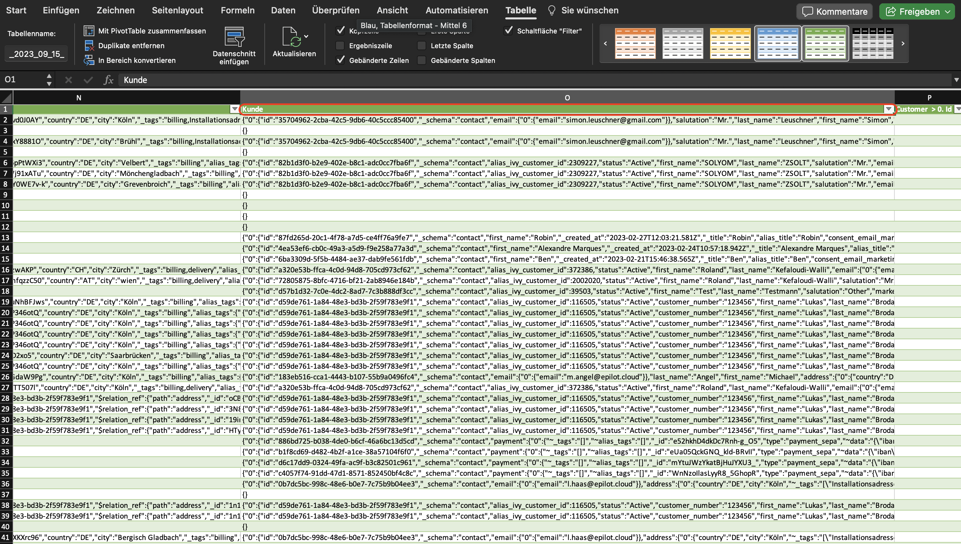Apply the yellow table style
This screenshot has height=544, width=961.
pyautogui.click(x=730, y=43)
